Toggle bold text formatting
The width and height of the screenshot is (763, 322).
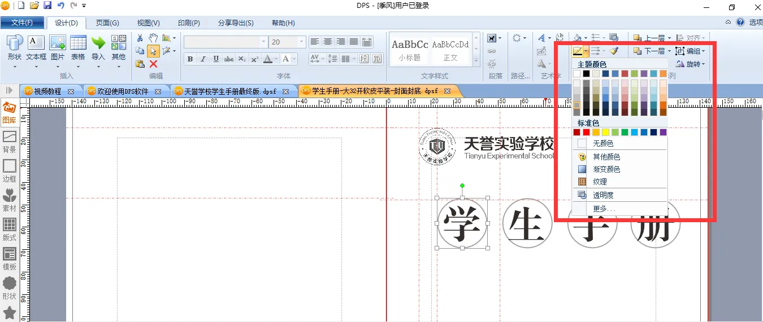tap(190, 59)
